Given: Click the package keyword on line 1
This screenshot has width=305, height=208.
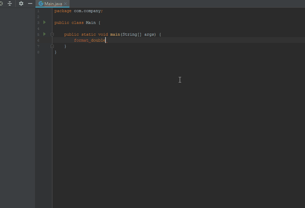Looking at the screenshot, I should point(62,11).
